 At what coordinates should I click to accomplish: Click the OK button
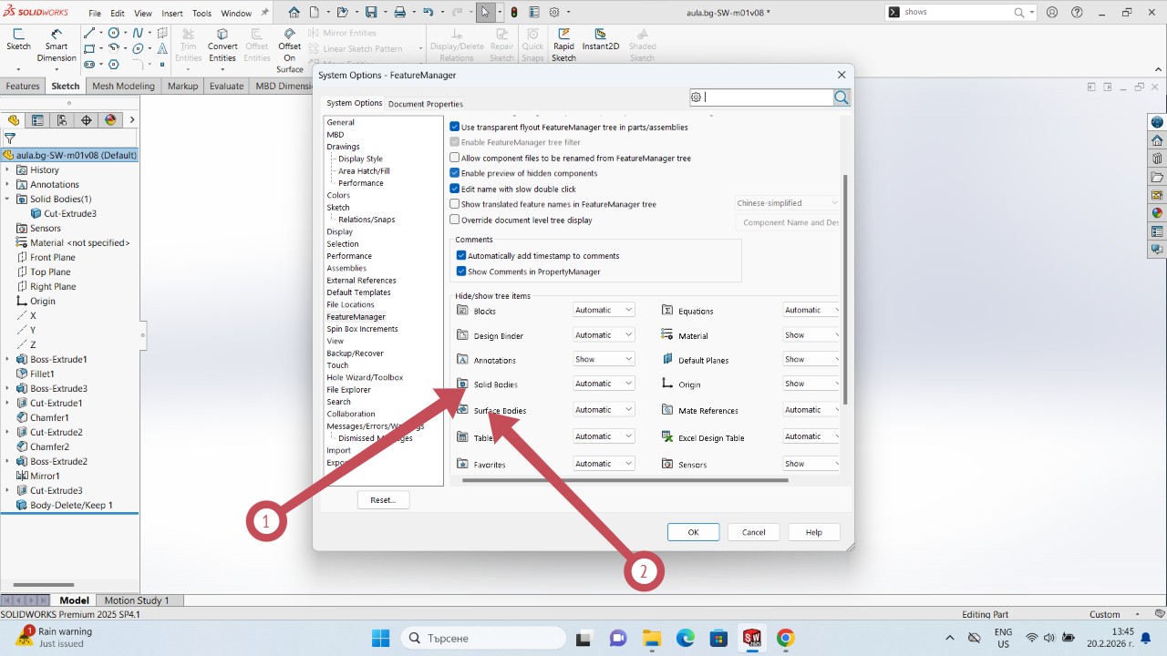tap(693, 532)
